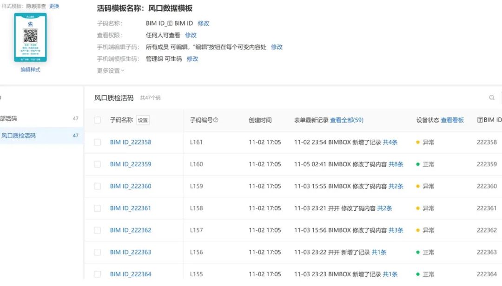Click the green 正常 status dot for BIM ID_222363
The width and height of the screenshot is (502, 286).
click(x=419, y=252)
